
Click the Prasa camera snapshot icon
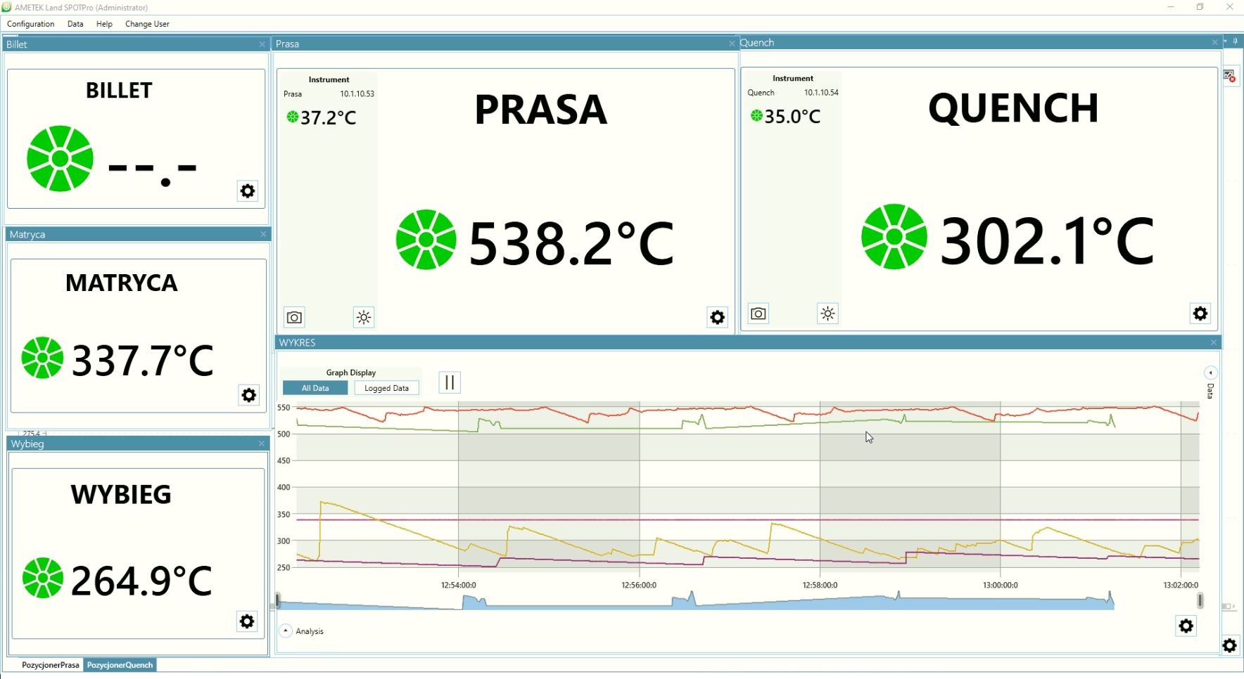coord(294,318)
